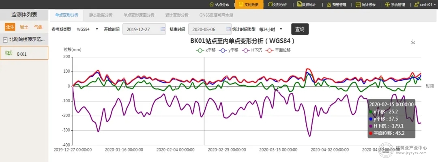The width and height of the screenshot is (438, 162).
Task: Click the 变形分析 chart icon
Action: pyautogui.click(x=270, y=5)
